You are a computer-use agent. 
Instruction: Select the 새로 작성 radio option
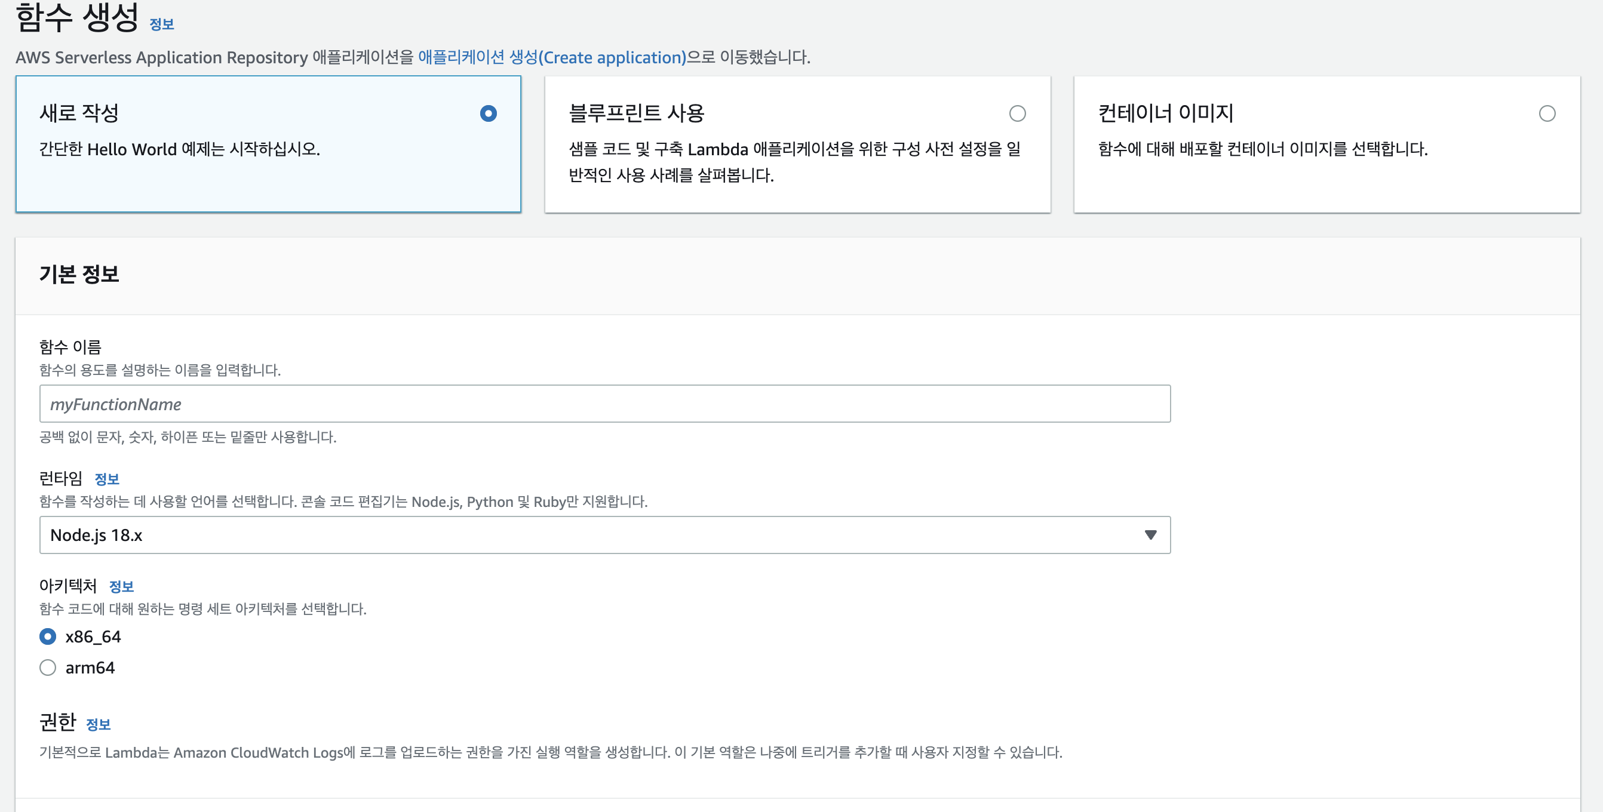[489, 113]
